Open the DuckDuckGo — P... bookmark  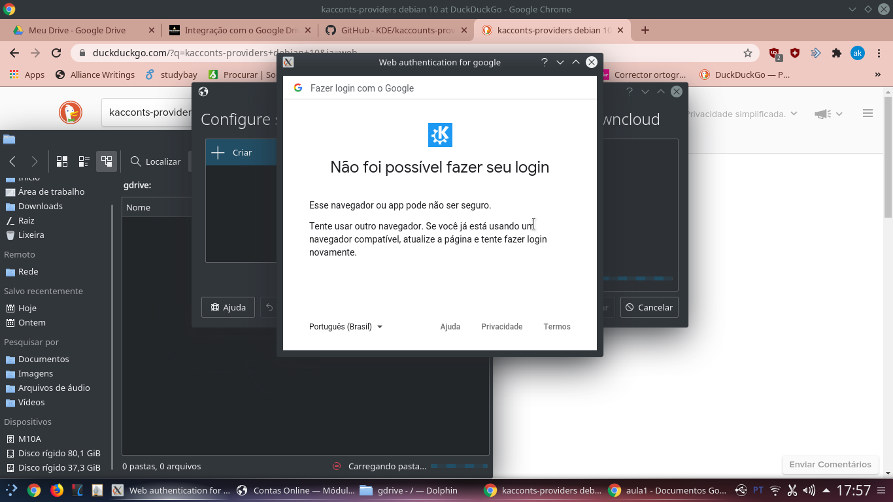(x=745, y=75)
